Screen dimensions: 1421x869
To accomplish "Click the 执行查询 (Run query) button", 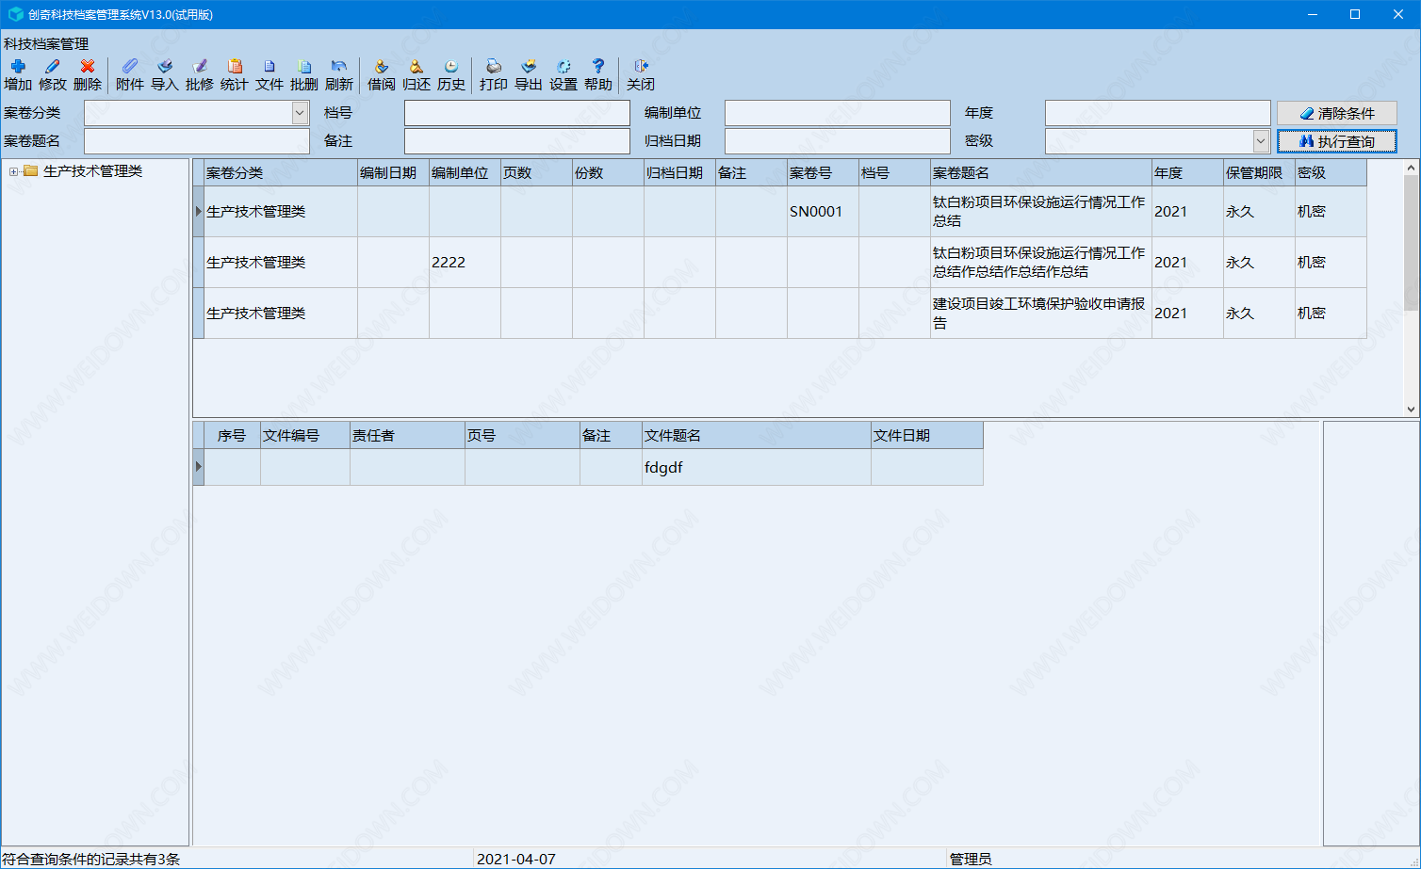I will (x=1337, y=141).
